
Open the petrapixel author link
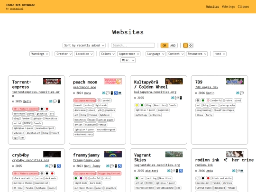point(17,9)
